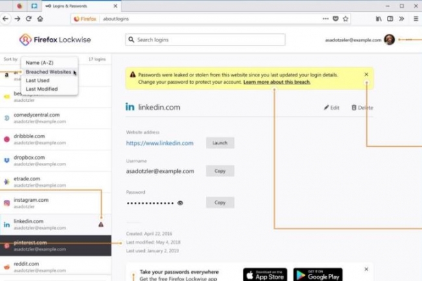The height and width of the screenshot is (281, 422).
Task: Click the Firefox identity badge in address bar
Action: tap(85, 19)
